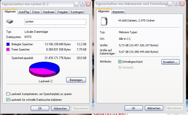
Task: Click the system volume label text field
Action: pos(55,22)
